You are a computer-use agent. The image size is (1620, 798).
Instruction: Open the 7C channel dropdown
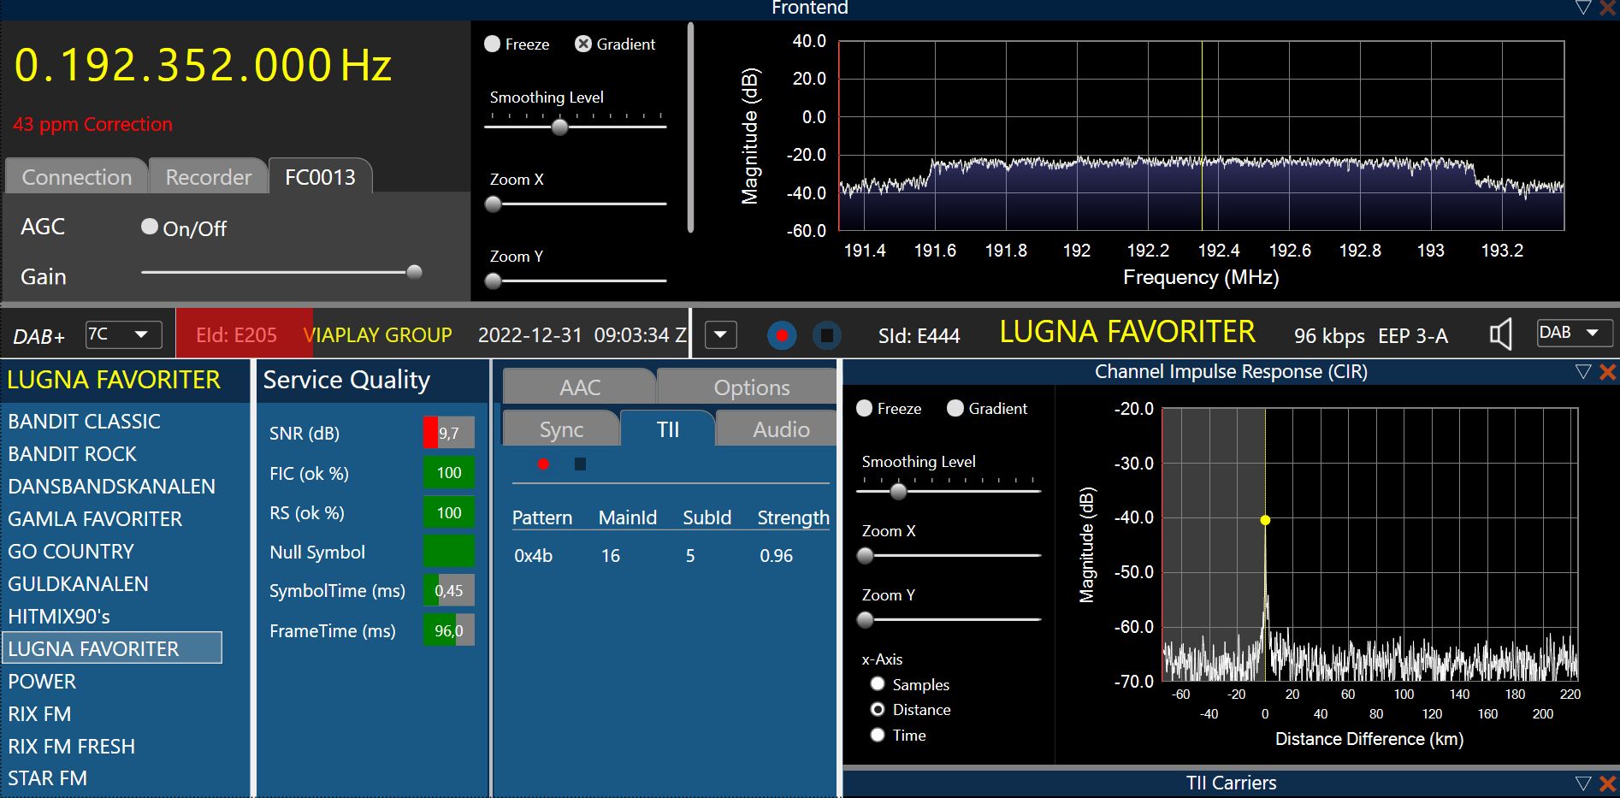124,334
